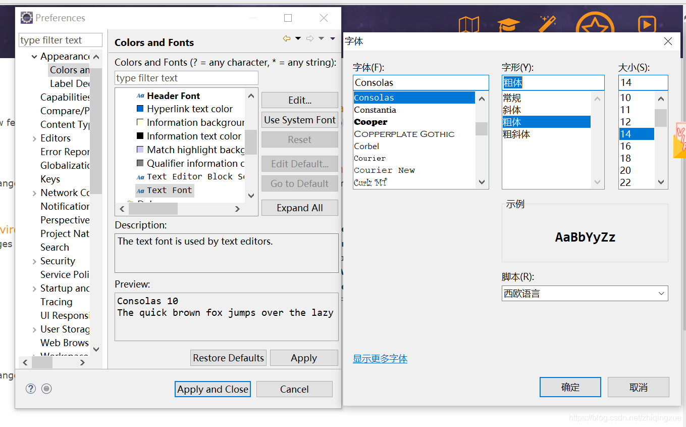Click the Expand All button

tap(300, 208)
